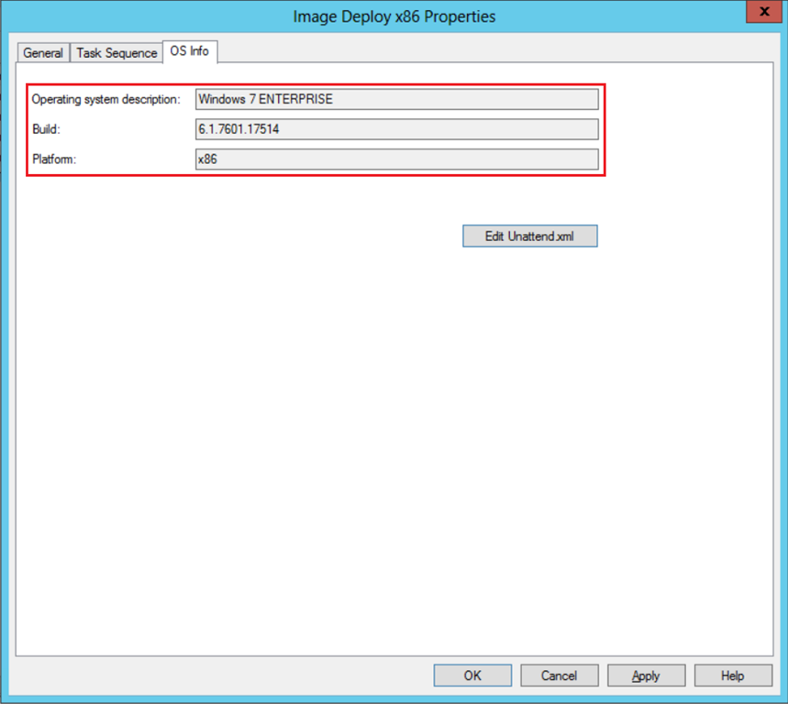
Task: Focus the Build number field
Action: 396,129
